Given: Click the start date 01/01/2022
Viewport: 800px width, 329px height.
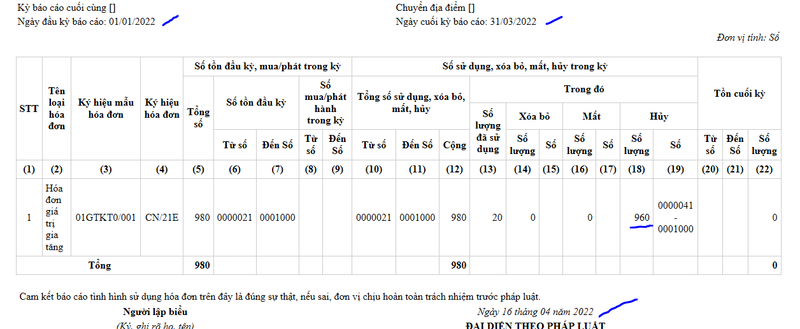Looking at the screenshot, I should coord(132,22).
